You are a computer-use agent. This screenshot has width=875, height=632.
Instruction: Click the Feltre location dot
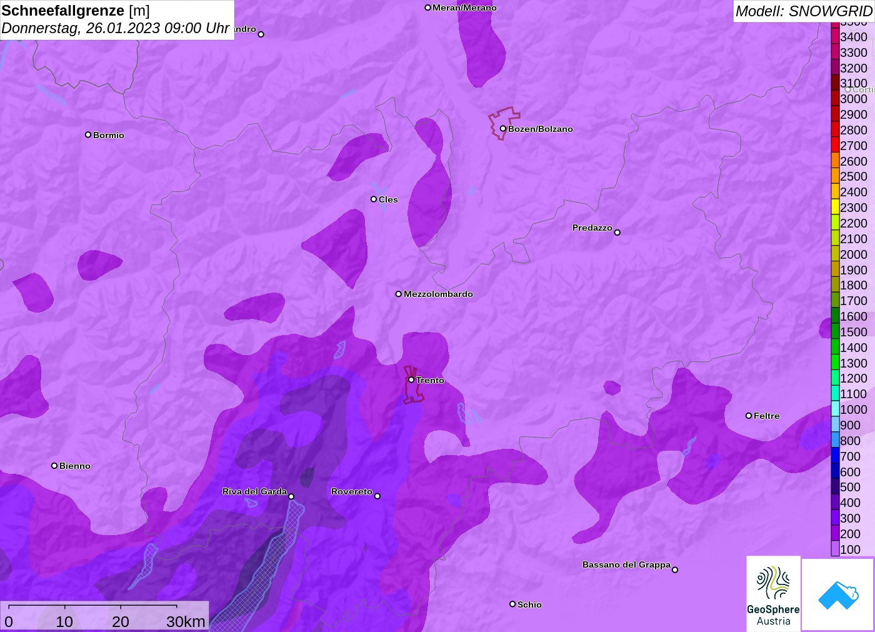point(749,416)
